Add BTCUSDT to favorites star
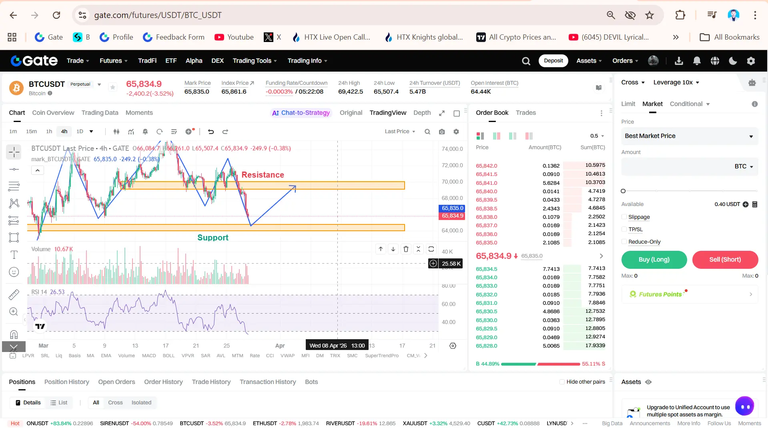The height and width of the screenshot is (428, 768). click(113, 87)
